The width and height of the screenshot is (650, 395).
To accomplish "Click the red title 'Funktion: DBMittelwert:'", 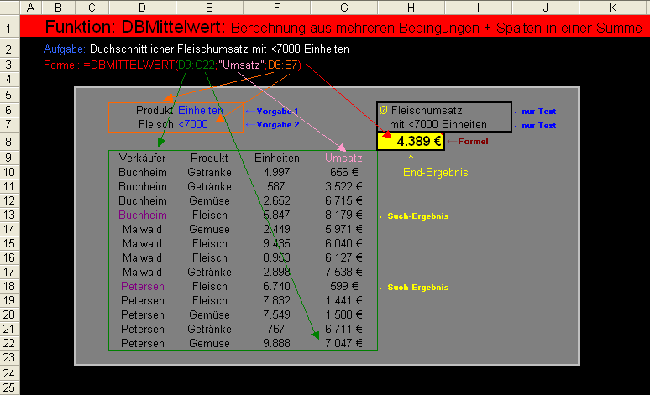I will [135, 28].
